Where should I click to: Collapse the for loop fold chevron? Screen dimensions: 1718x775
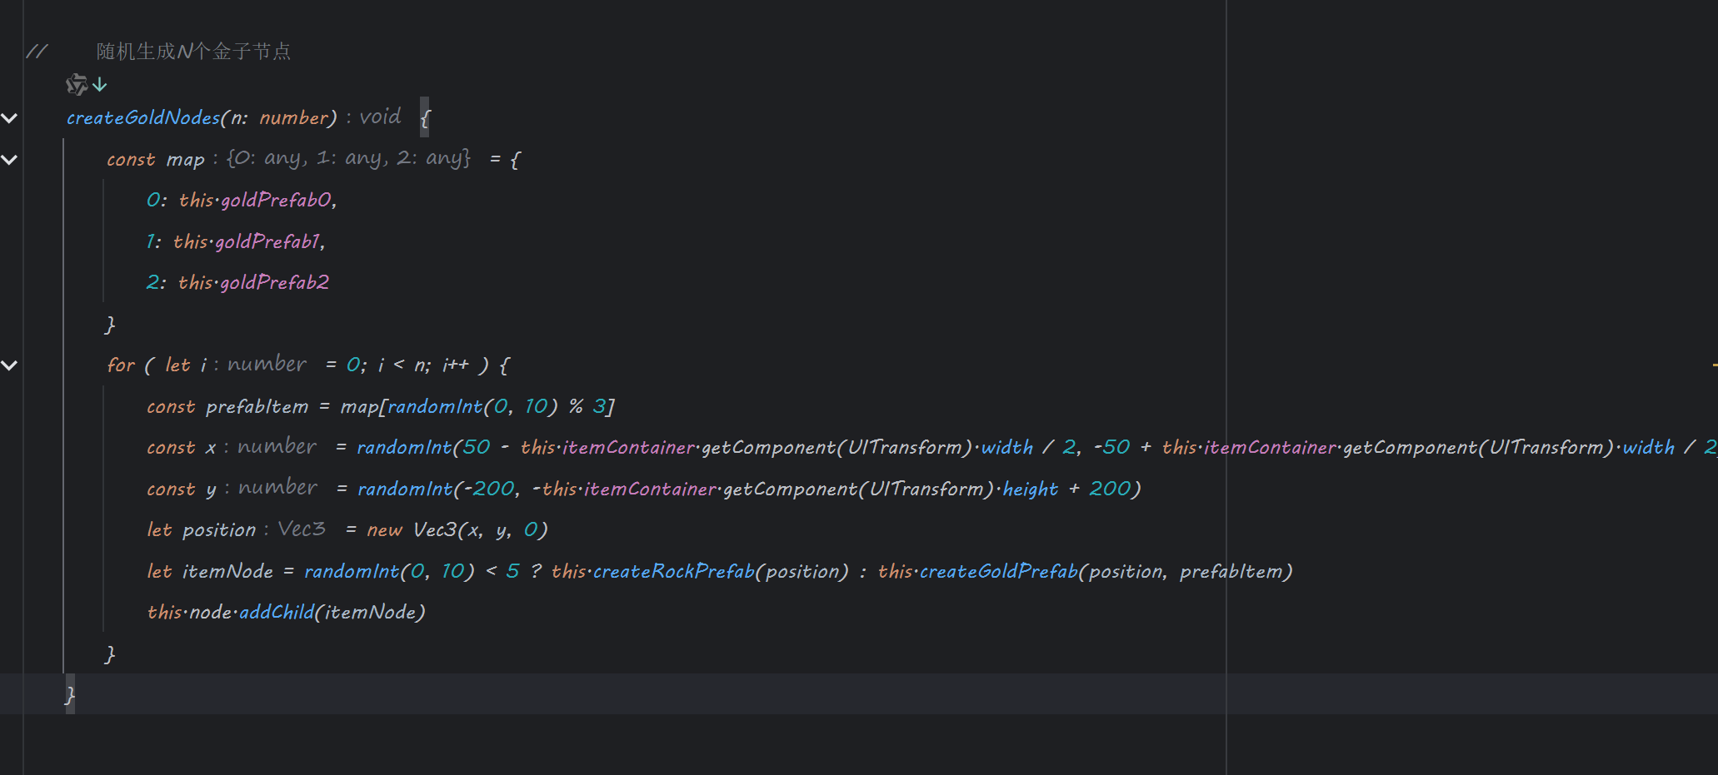pyautogui.click(x=9, y=365)
